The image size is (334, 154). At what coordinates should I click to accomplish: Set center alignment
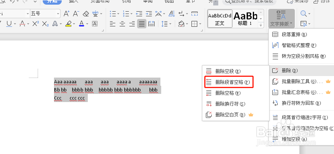(122, 24)
